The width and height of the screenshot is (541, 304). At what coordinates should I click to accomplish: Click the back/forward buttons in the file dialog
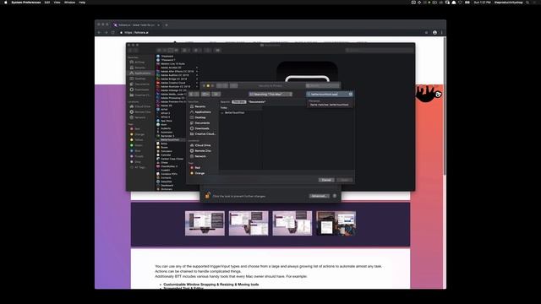click(x=194, y=94)
